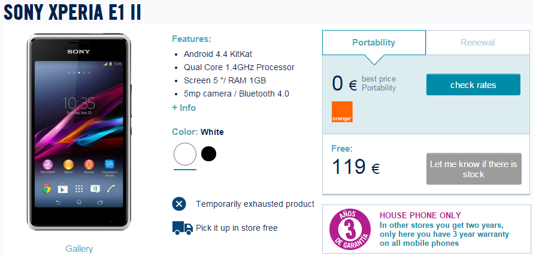Switch to the Portability tab
Viewport: 533px width, 256px height.
374,43
